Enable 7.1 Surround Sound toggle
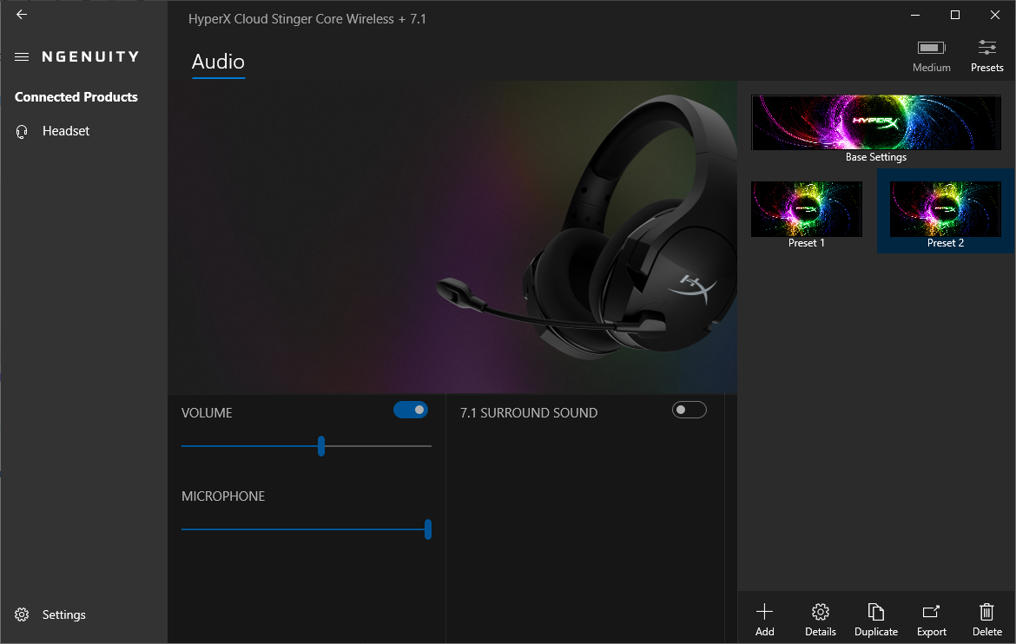Viewport: 1016px width, 644px height. [689, 411]
